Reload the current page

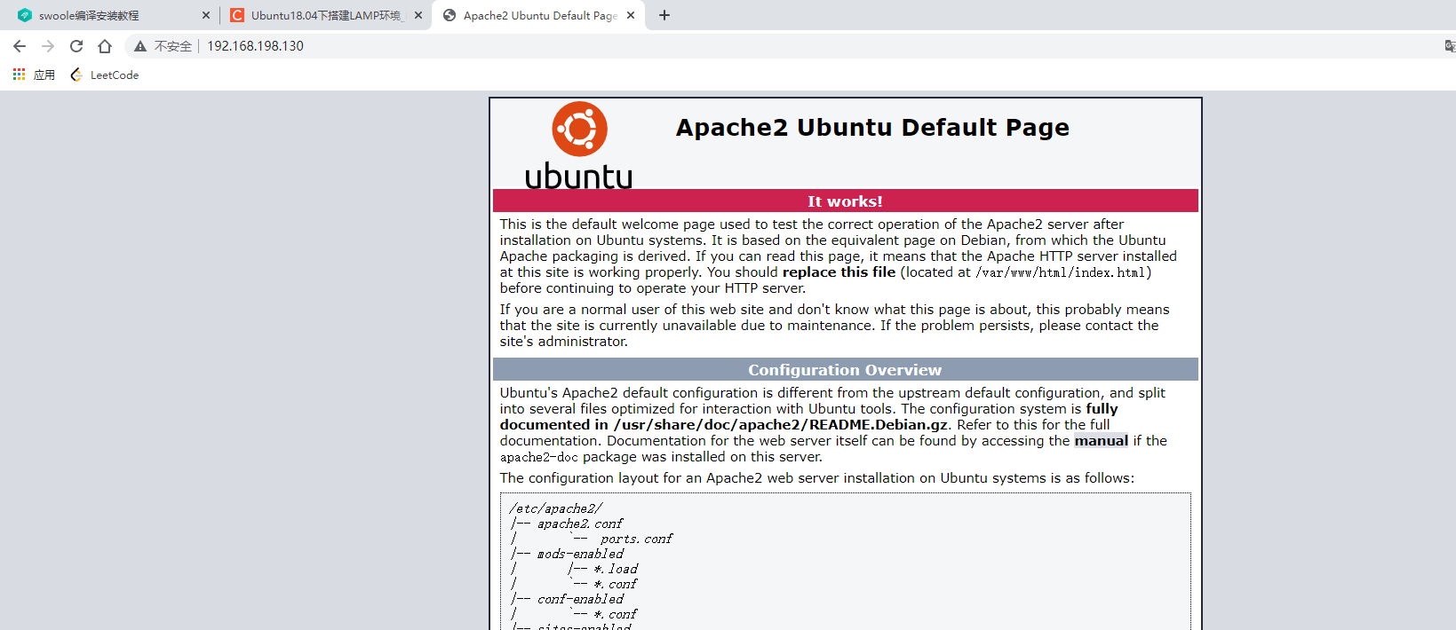tap(76, 46)
